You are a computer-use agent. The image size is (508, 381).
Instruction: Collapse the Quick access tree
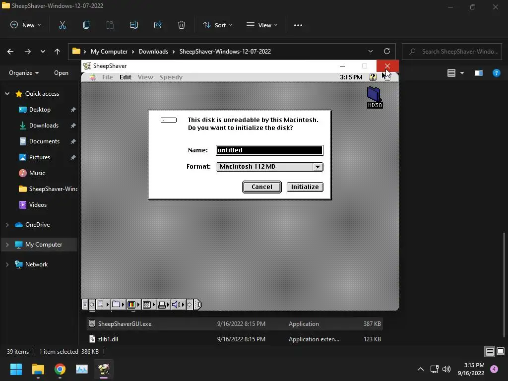click(x=7, y=94)
